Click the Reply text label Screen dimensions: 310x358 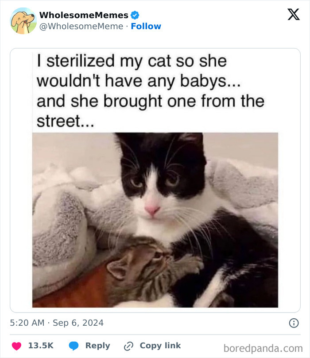[97, 346]
